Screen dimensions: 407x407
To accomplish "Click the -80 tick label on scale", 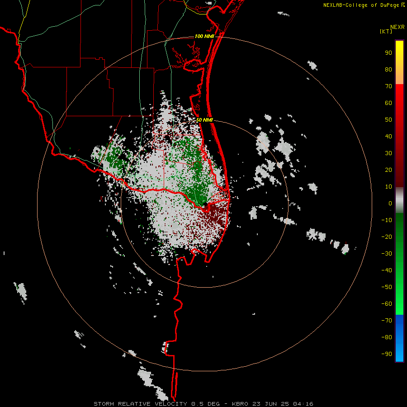I will [x=387, y=337].
